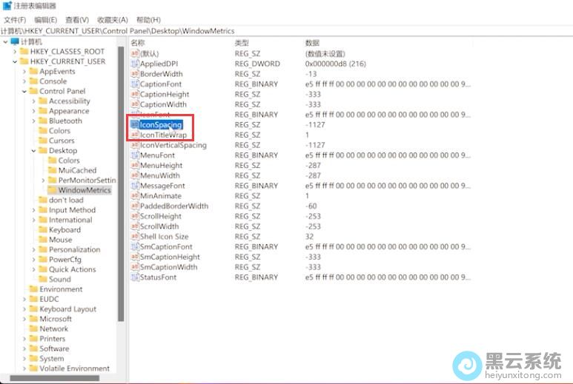Select the Volatile Environment key

[75, 368]
